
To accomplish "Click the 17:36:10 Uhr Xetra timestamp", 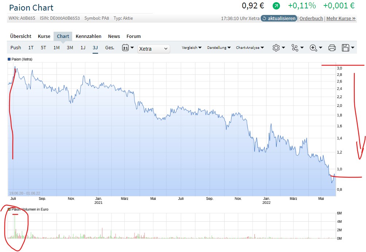I will point(240,19).
